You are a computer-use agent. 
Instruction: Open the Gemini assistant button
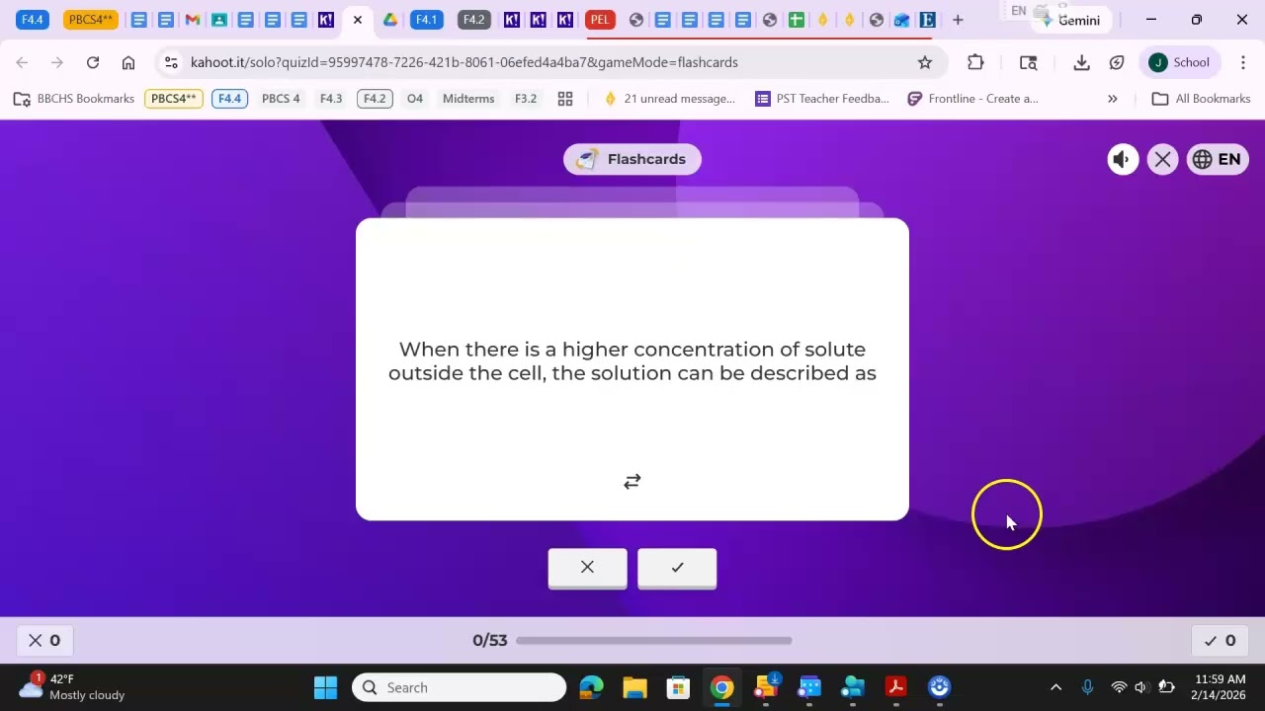click(1071, 20)
